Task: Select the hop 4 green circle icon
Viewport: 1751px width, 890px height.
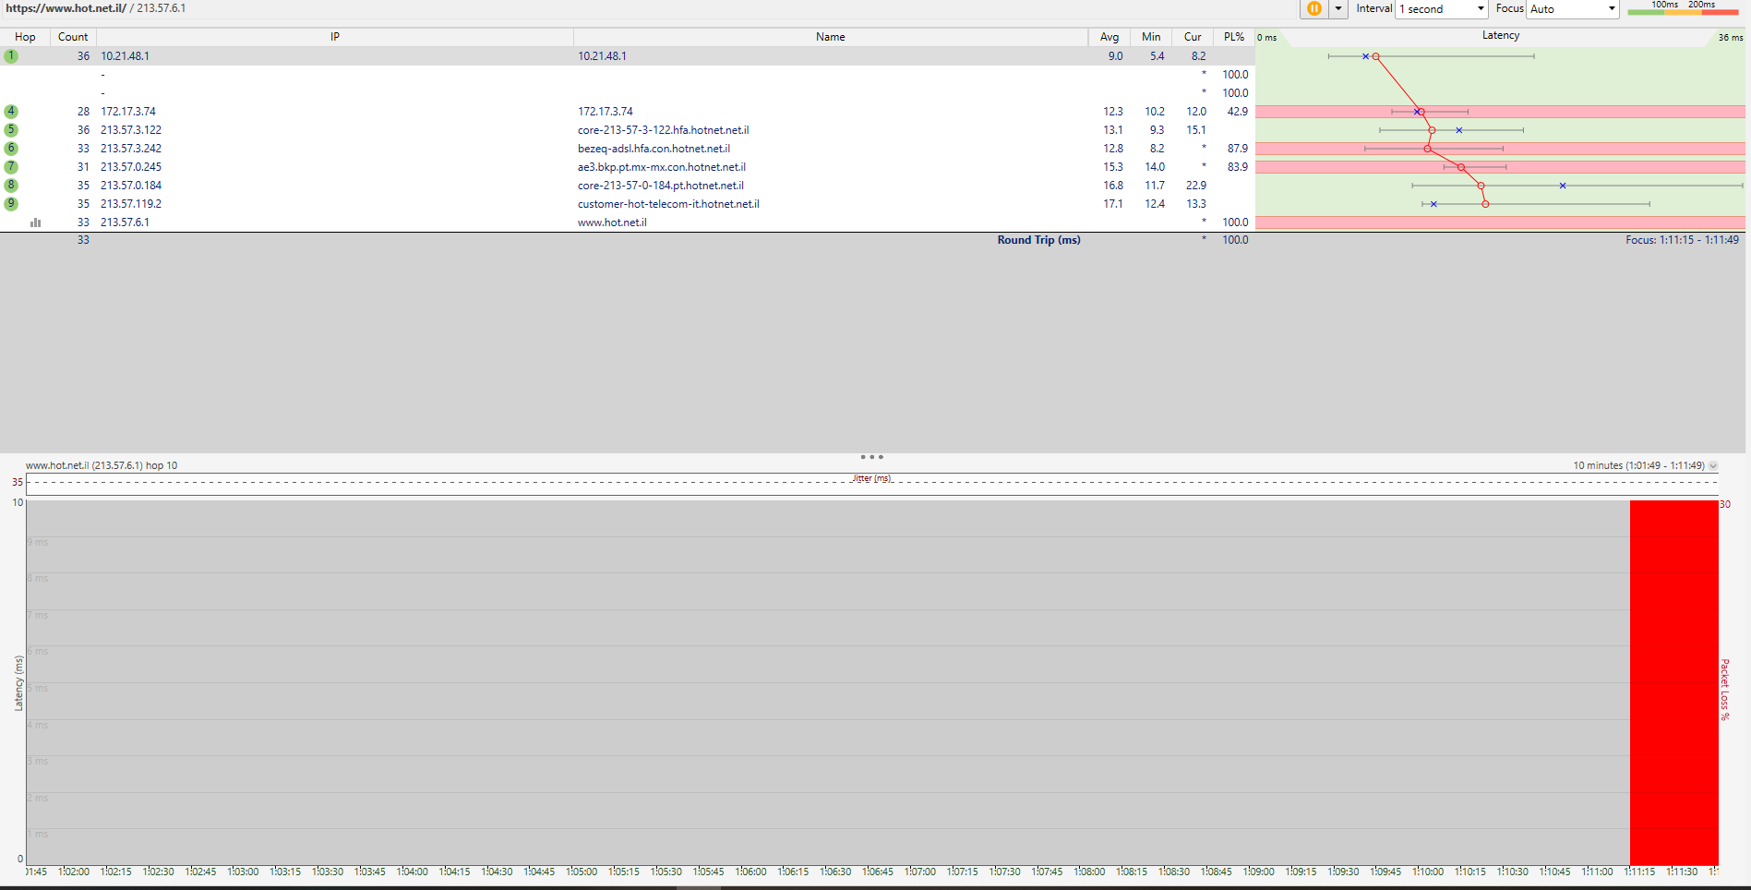Action: click(11, 112)
